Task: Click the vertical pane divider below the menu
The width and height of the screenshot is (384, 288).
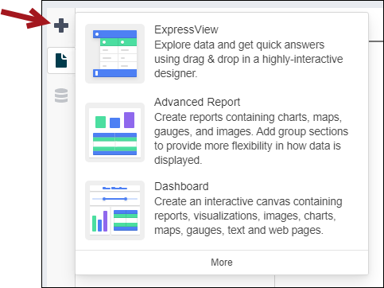Action: pos(275,281)
